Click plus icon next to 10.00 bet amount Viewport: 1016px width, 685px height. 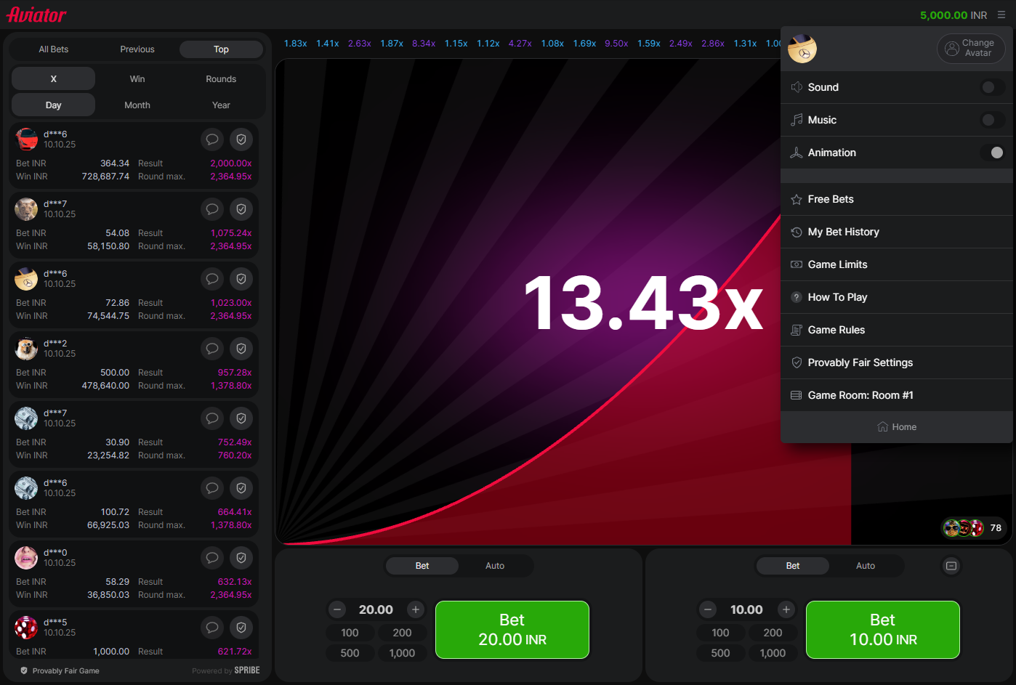pos(786,609)
